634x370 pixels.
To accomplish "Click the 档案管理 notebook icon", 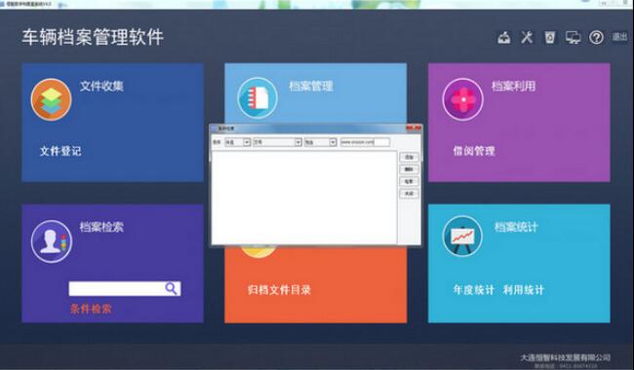I will coord(258,98).
